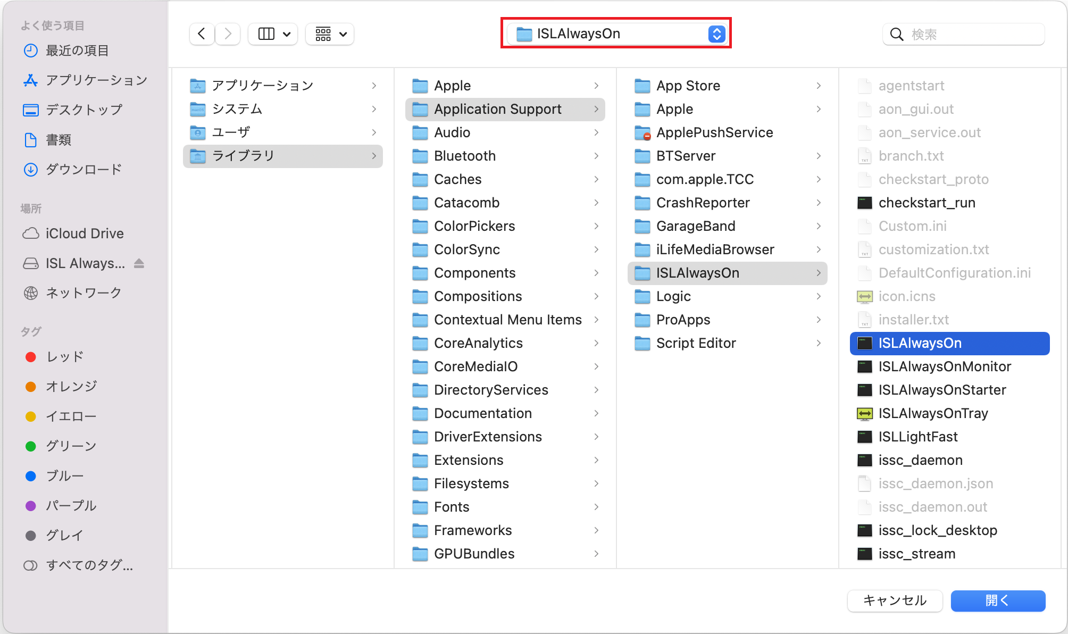This screenshot has width=1068, height=634.
Task: Open iCloud Drive location
Action: pos(84,233)
